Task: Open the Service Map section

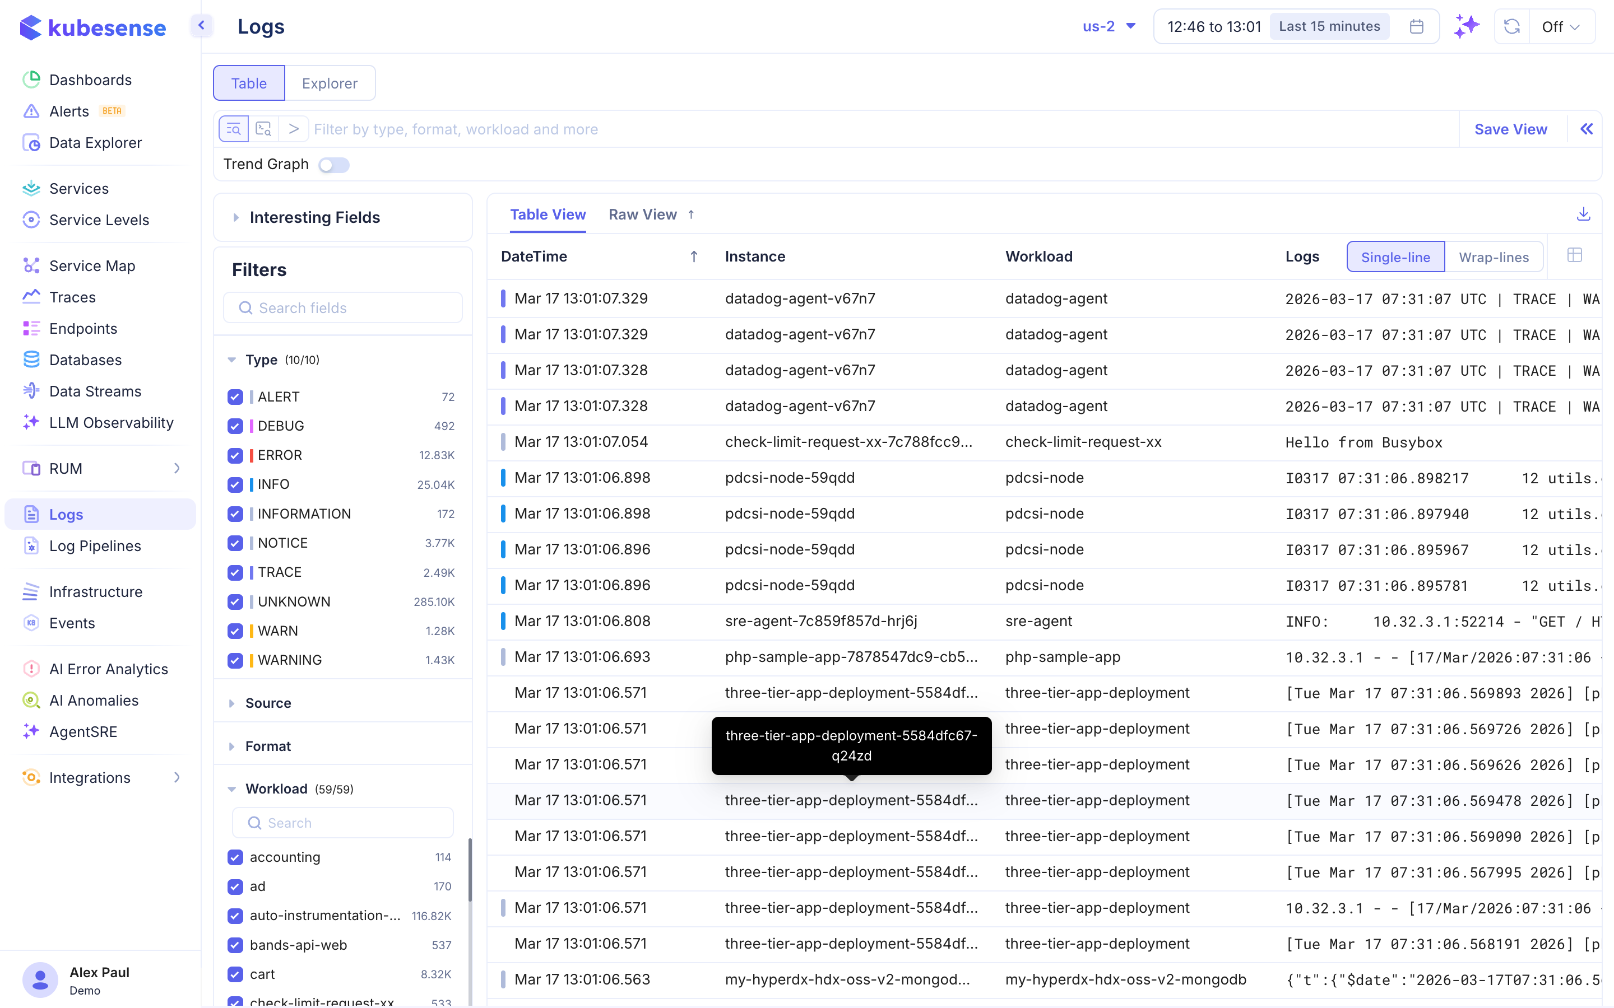Action: point(91,265)
